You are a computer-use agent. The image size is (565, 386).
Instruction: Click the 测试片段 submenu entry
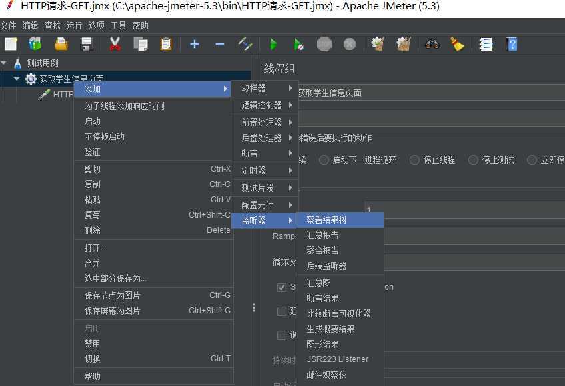pos(265,188)
